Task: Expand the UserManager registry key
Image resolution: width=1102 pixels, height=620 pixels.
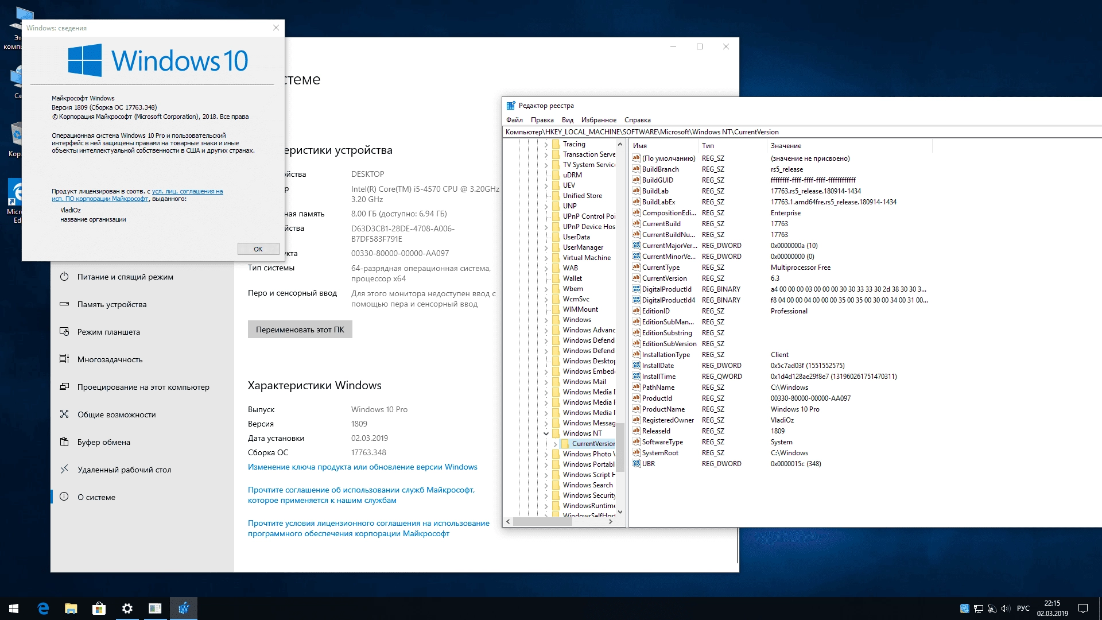Action: pos(546,247)
